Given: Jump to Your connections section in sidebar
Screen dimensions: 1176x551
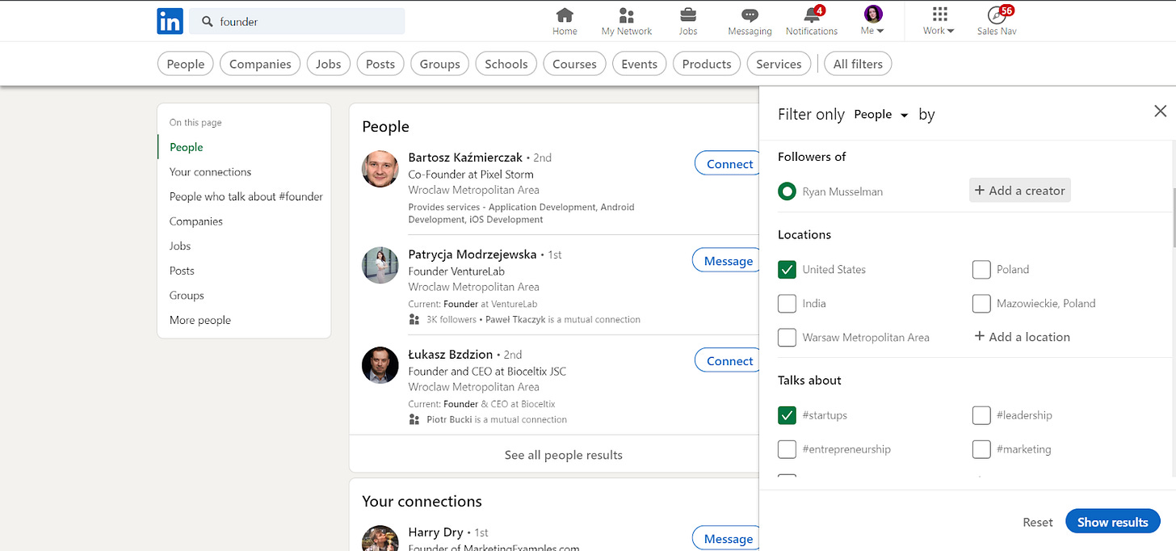Looking at the screenshot, I should pos(210,171).
